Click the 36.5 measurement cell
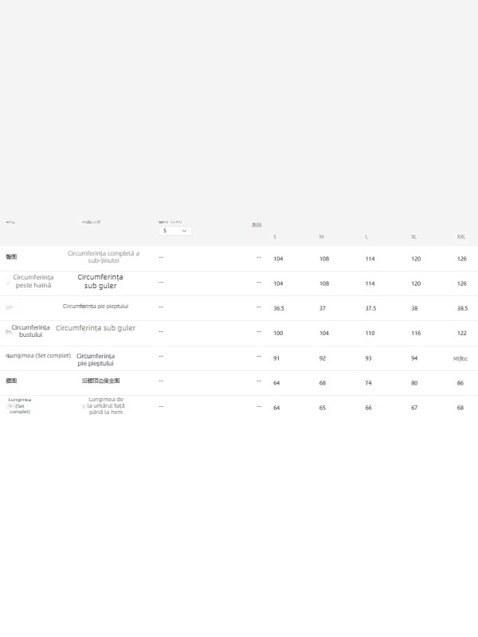Viewport: 478px width, 637px height. pos(279,309)
